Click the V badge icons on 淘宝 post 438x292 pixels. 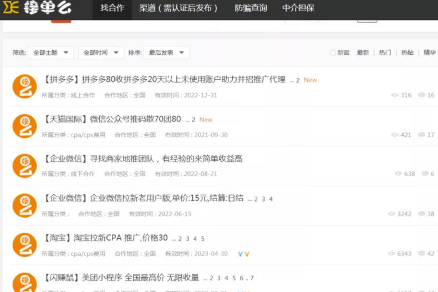(243, 254)
